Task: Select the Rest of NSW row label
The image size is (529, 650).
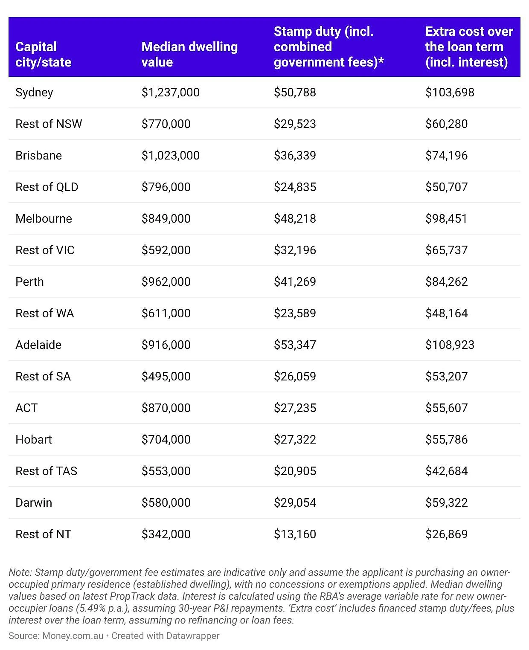Action: (49, 124)
